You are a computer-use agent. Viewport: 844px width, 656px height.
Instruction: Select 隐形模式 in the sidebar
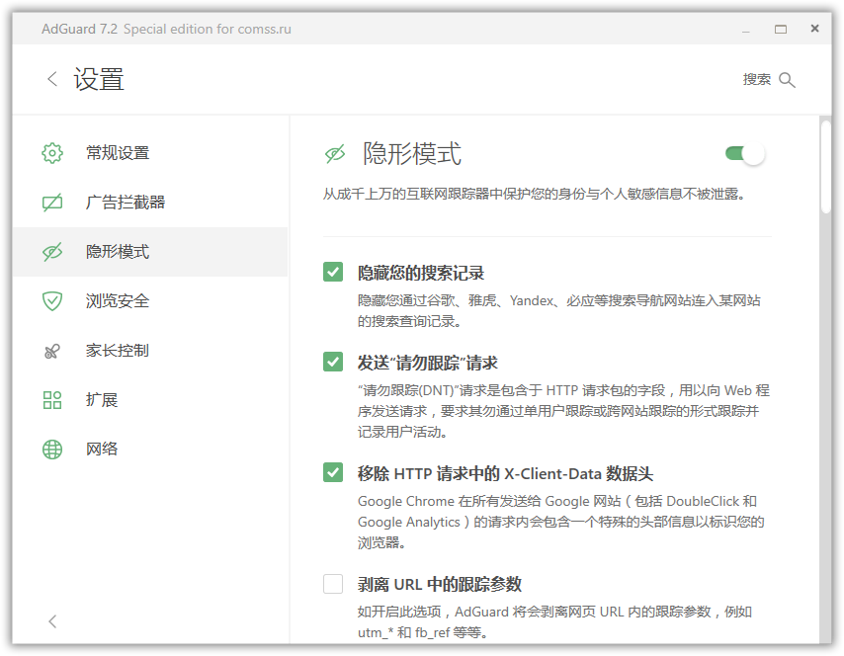click(150, 252)
